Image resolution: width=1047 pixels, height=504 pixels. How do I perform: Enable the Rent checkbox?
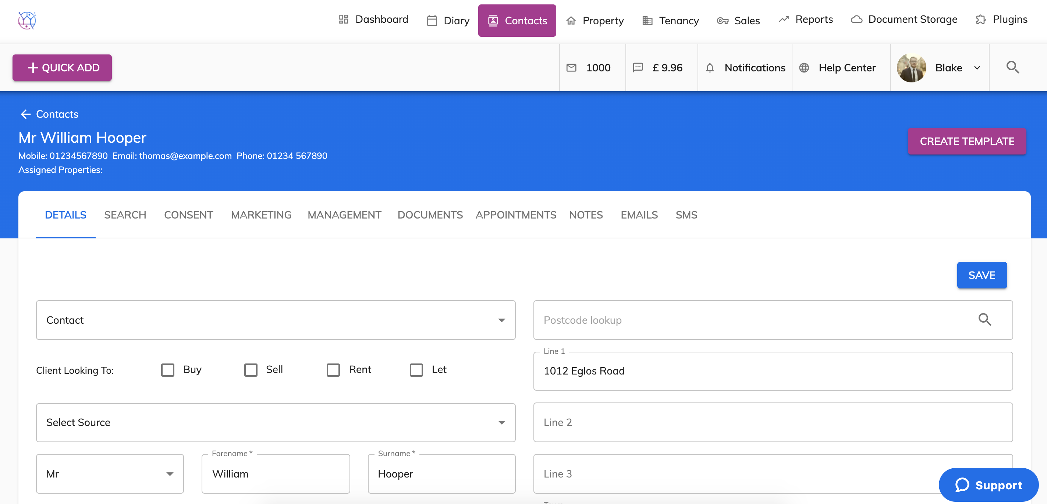coord(333,370)
